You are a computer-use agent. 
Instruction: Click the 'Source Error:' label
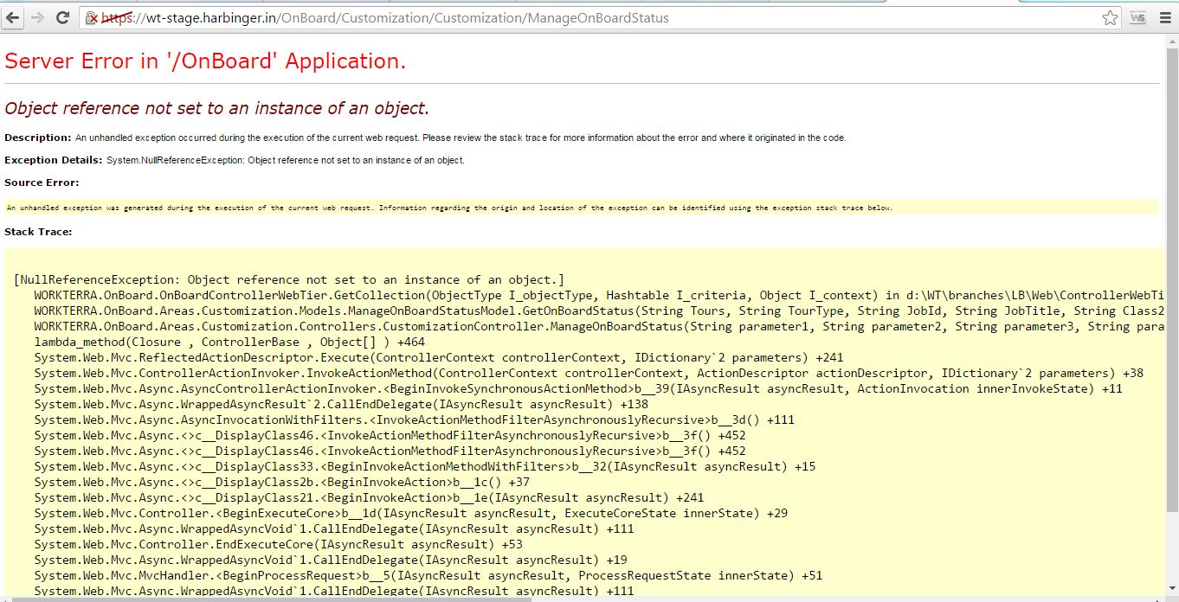tap(42, 183)
